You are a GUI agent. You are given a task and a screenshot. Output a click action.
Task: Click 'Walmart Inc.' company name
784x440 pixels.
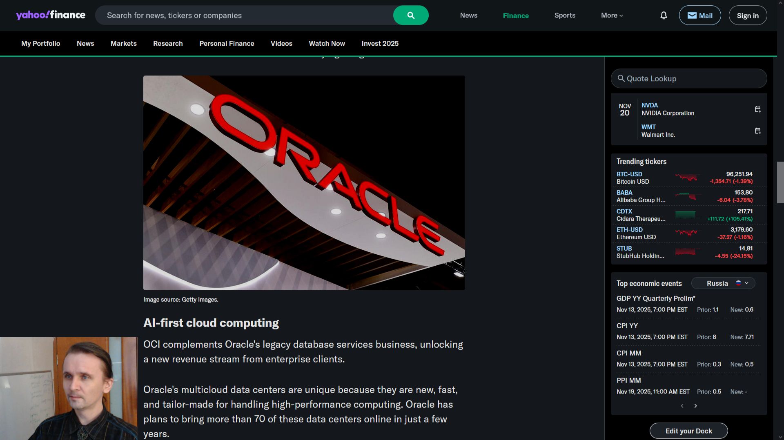(658, 135)
